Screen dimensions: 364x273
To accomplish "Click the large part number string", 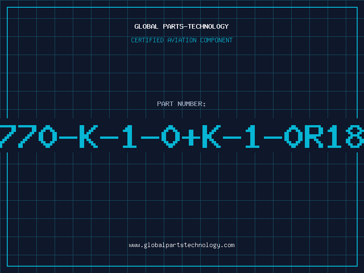I will coord(182,136).
